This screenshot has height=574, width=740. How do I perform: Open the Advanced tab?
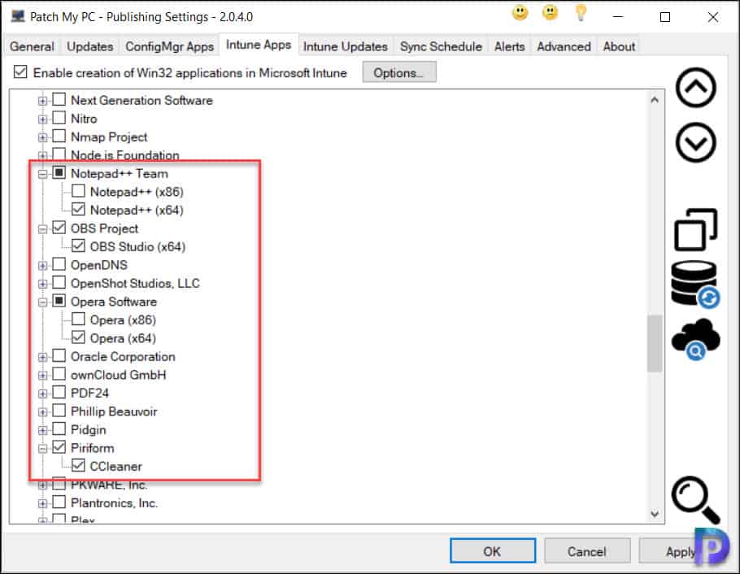[x=564, y=46]
